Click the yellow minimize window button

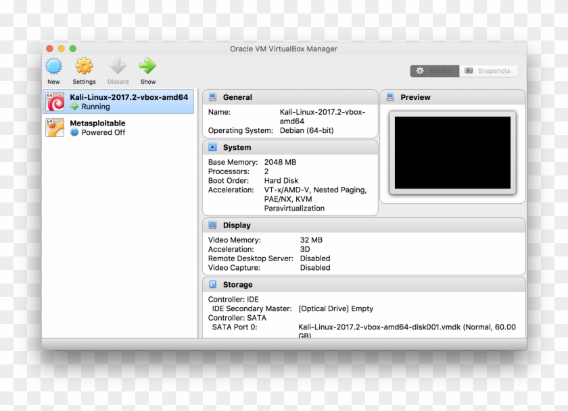click(x=62, y=49)
